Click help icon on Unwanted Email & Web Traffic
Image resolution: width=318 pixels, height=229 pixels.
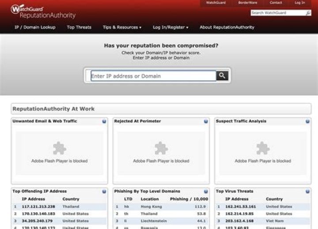104,121
